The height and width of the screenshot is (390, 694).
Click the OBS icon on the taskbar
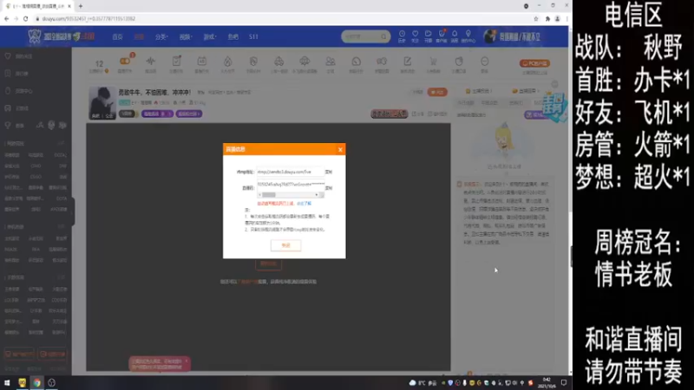(x=51, y=383)
